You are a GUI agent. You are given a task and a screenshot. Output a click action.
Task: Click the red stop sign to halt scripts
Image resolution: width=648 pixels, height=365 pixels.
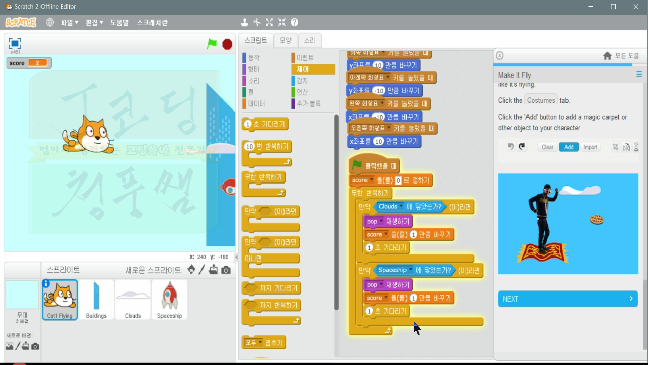[227, 44]
